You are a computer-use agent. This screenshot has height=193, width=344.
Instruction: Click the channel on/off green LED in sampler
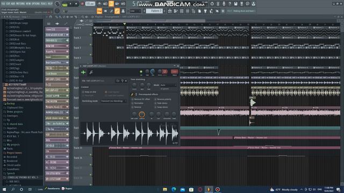click(x=141, y=71)
